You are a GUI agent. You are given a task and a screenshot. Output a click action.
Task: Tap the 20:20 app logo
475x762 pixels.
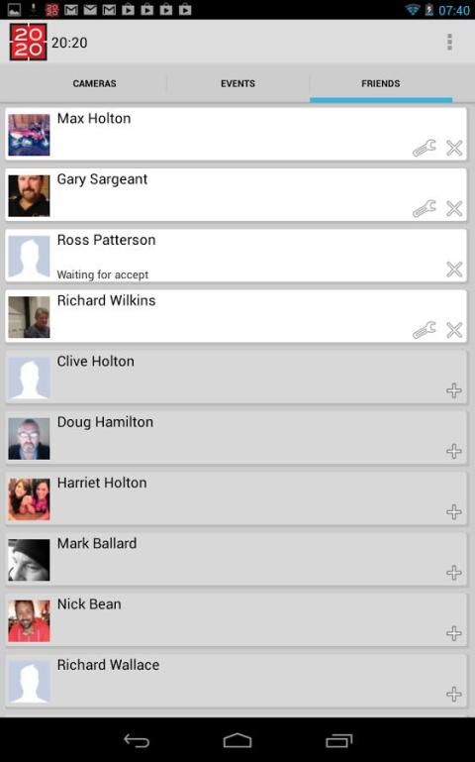28,43
